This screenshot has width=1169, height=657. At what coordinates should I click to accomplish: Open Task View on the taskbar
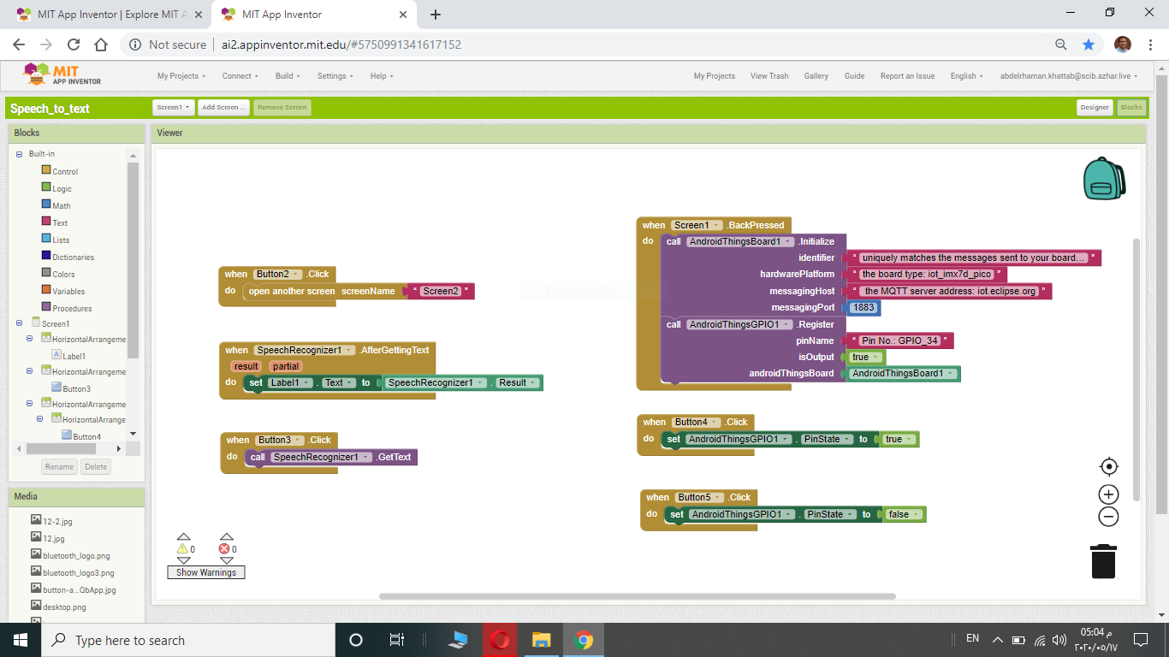click(396, 640)
